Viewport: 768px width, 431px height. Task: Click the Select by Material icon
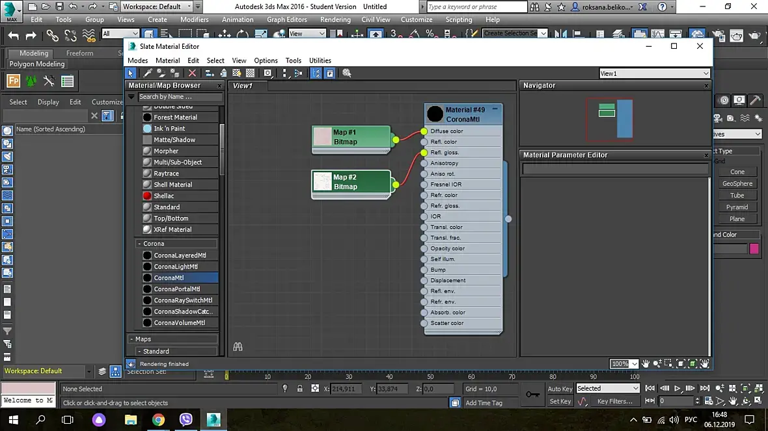coord(347,73)
